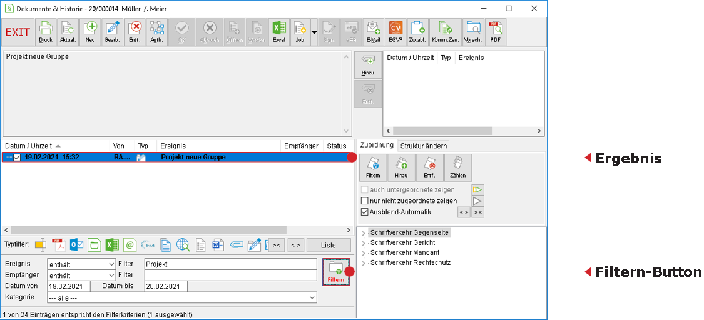This screenshot has width=704, height=320.
Task: Click Hinzu beside the upper description box
Action: tap(368, 64)
